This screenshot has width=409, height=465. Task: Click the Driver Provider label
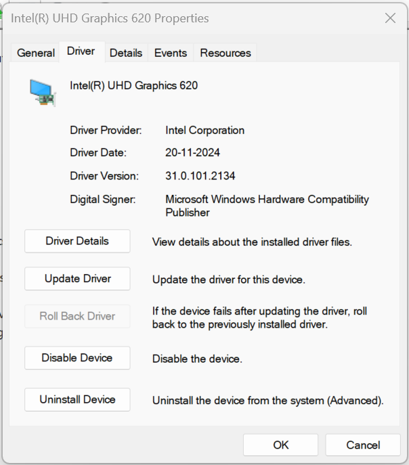[x=106, y=131]
